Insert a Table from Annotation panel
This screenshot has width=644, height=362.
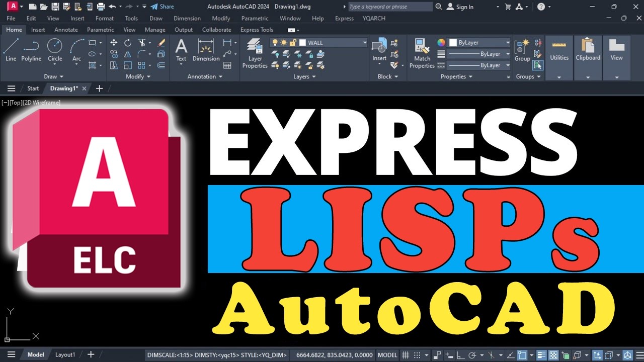227,65
